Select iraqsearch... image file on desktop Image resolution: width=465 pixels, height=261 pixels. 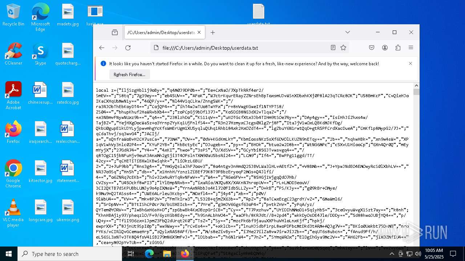point(40,132)
